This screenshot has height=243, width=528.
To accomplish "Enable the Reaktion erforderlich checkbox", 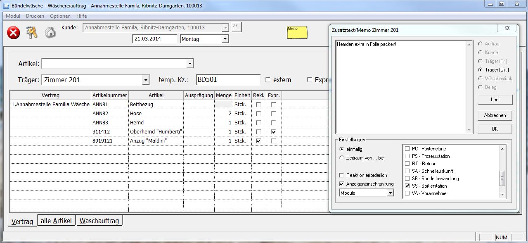I will [341, 175].
